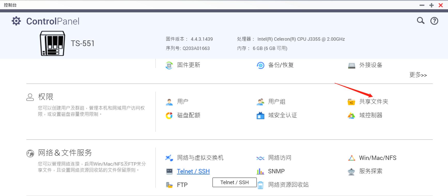Click the Disk Quota (磁盘配额) icon

click(169, 116)
